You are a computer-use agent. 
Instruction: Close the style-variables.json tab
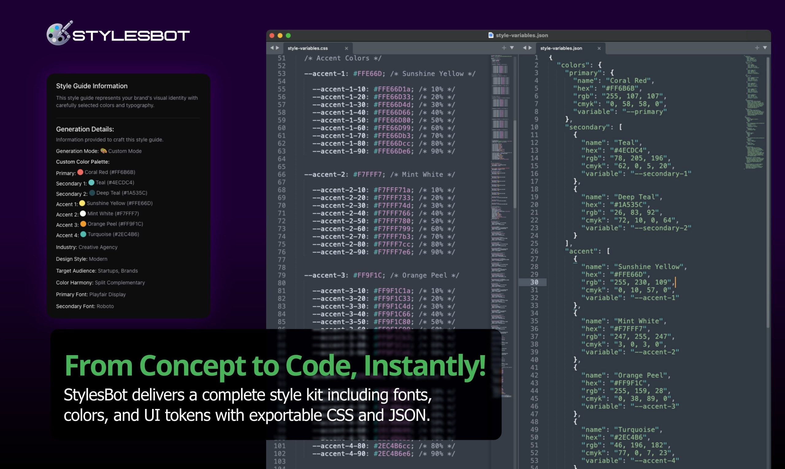[x=599, y=48]
